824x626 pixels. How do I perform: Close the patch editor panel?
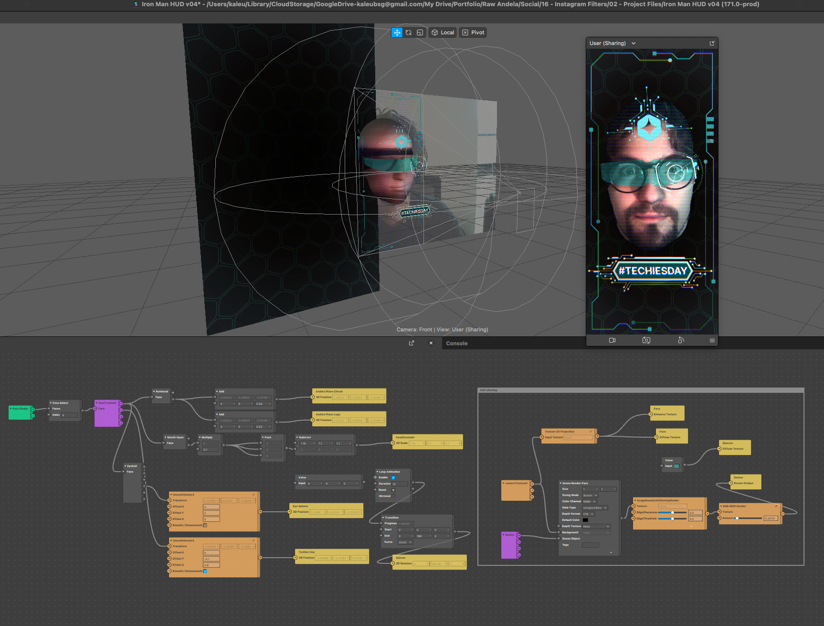pyautogui.click(x=431, y=343)
